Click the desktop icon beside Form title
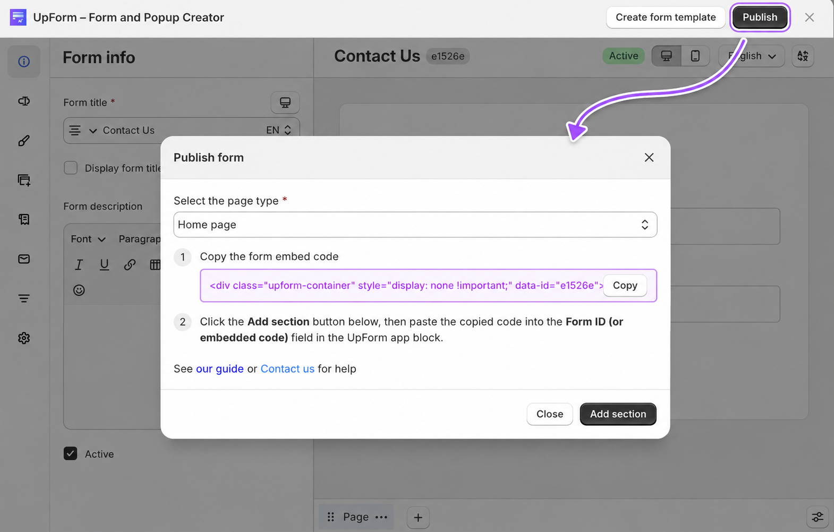 point(285,102)
